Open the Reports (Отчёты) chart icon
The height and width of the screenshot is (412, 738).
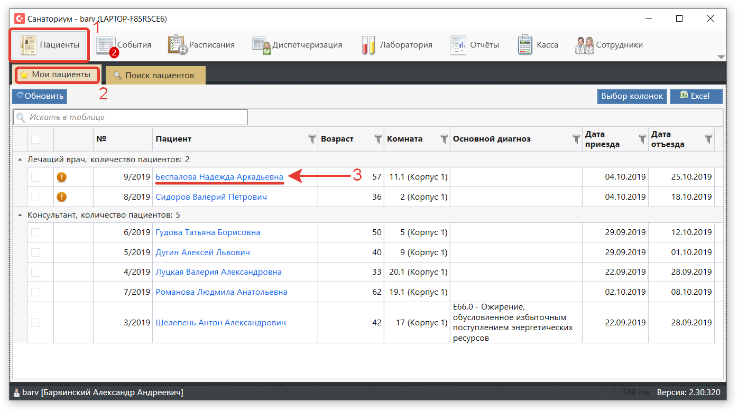point(458,45)
